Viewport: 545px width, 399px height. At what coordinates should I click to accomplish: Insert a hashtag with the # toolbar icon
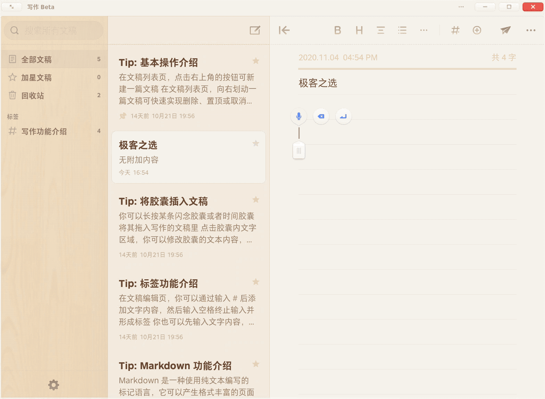coord(455,31)
